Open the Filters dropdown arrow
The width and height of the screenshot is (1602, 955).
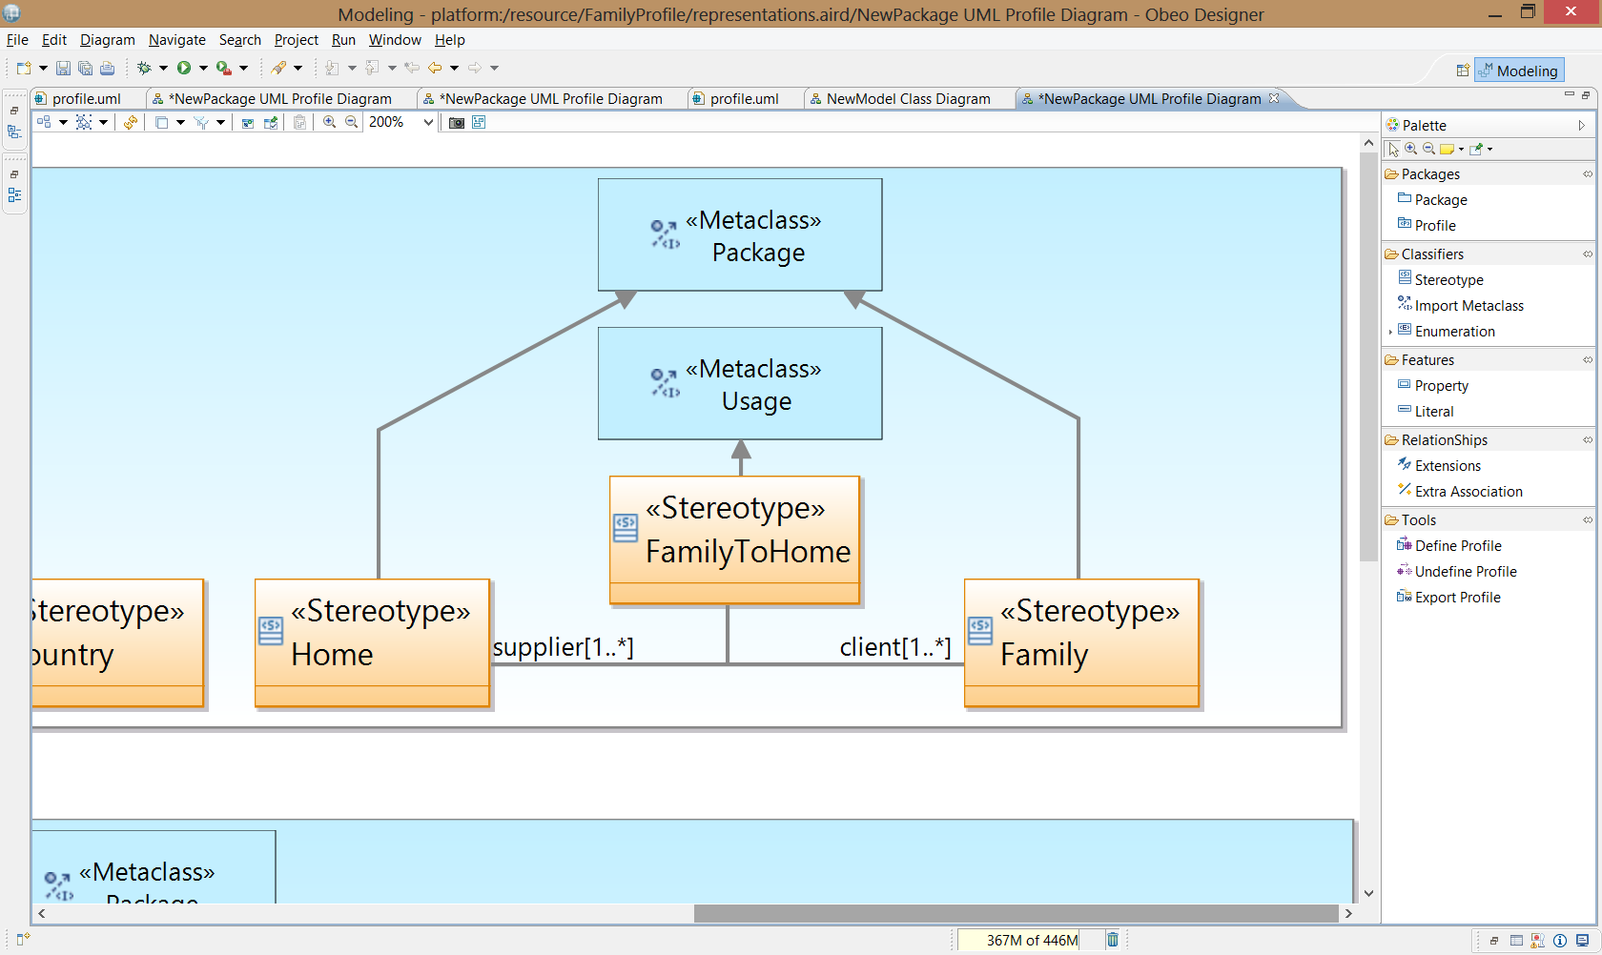(x=220, y=122)
